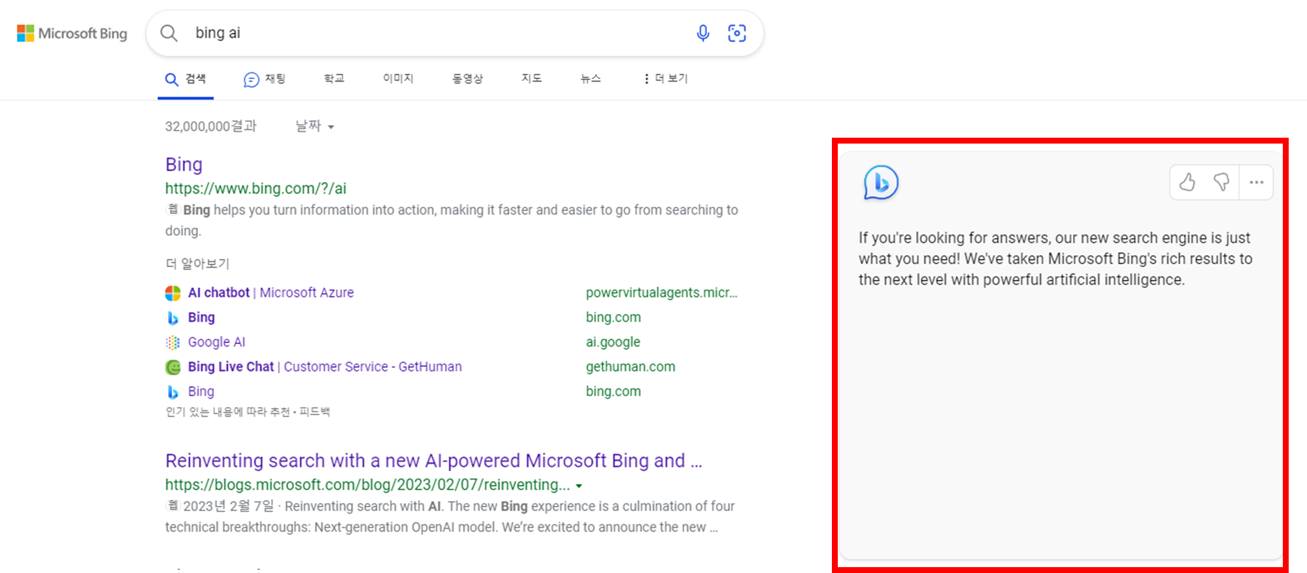Open blogs.microsoft.com reinventing URL

pos(367,485)
